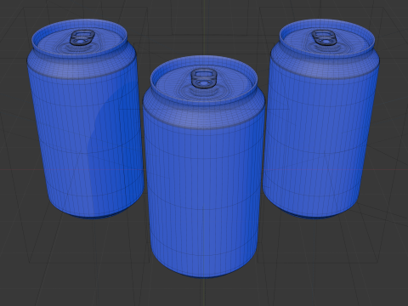Select the center blue soda can

(204, 167)
